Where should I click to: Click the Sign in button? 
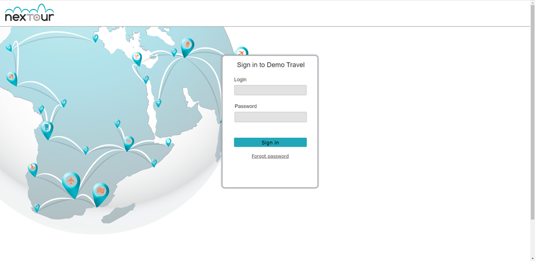point(270,142)
